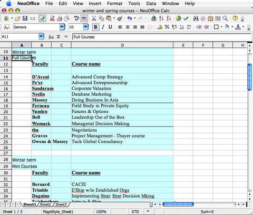Open Find & Replace binoculars
Image resolution: width=253 pixels, height=215 pixels.
point(196,18)
